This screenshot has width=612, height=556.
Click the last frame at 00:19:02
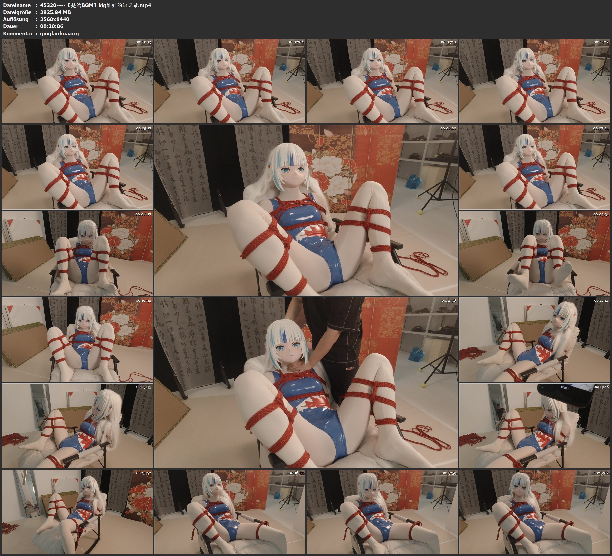pyautogui.click(x=535, y=512)
